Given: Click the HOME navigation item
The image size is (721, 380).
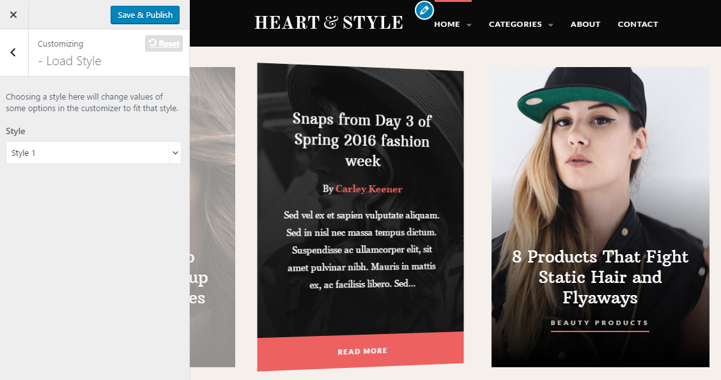Looking at the screenshot, I should pyautogui.click(x=447, y=24).
